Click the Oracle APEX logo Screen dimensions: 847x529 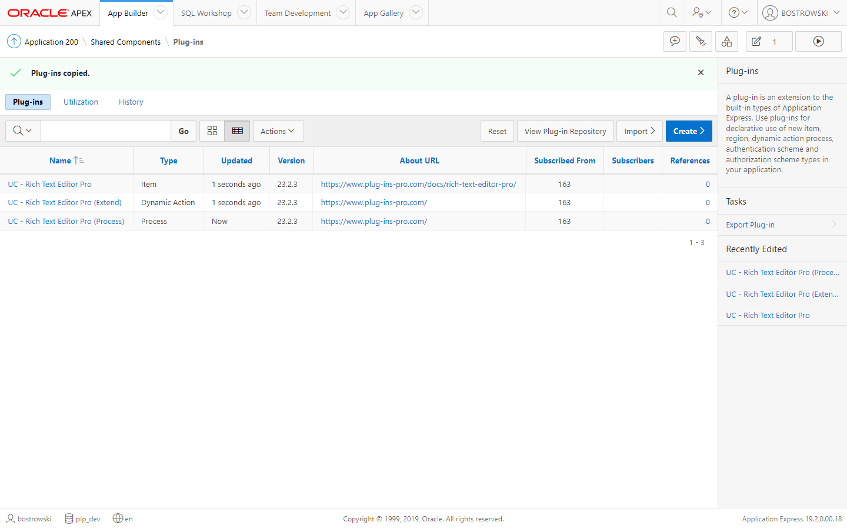pos(49,13)
